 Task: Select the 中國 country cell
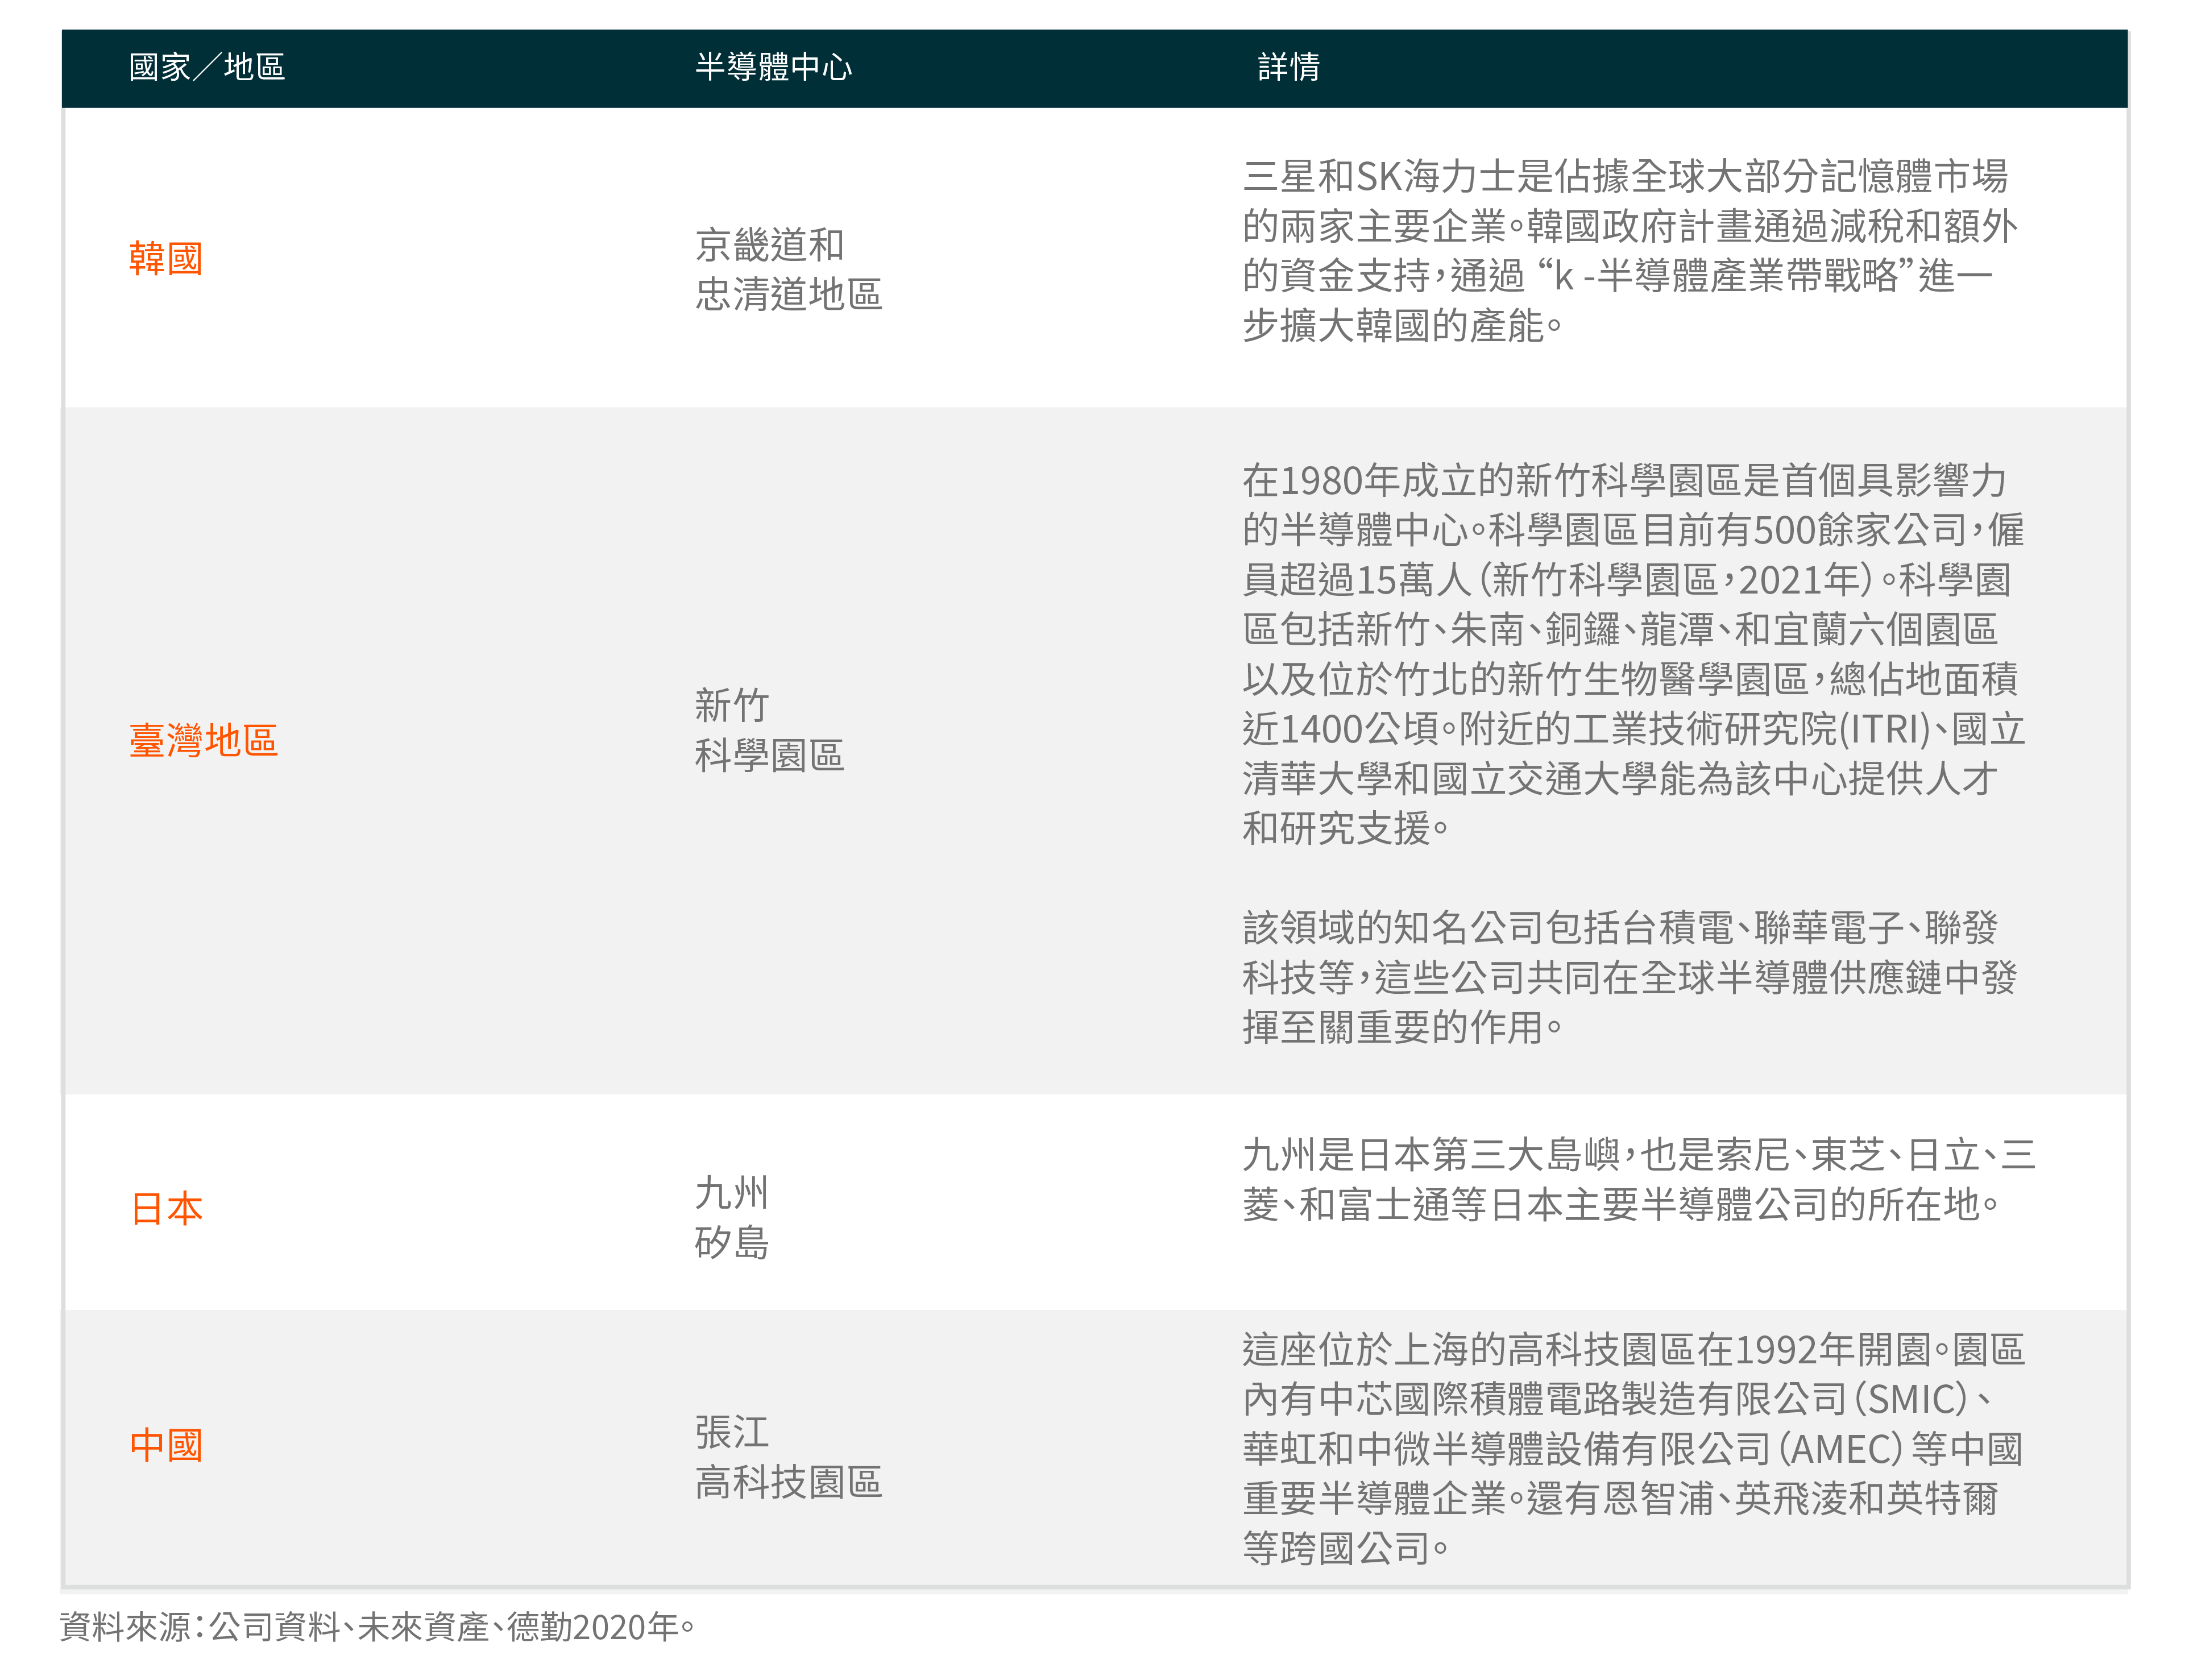pos(166,1445)
